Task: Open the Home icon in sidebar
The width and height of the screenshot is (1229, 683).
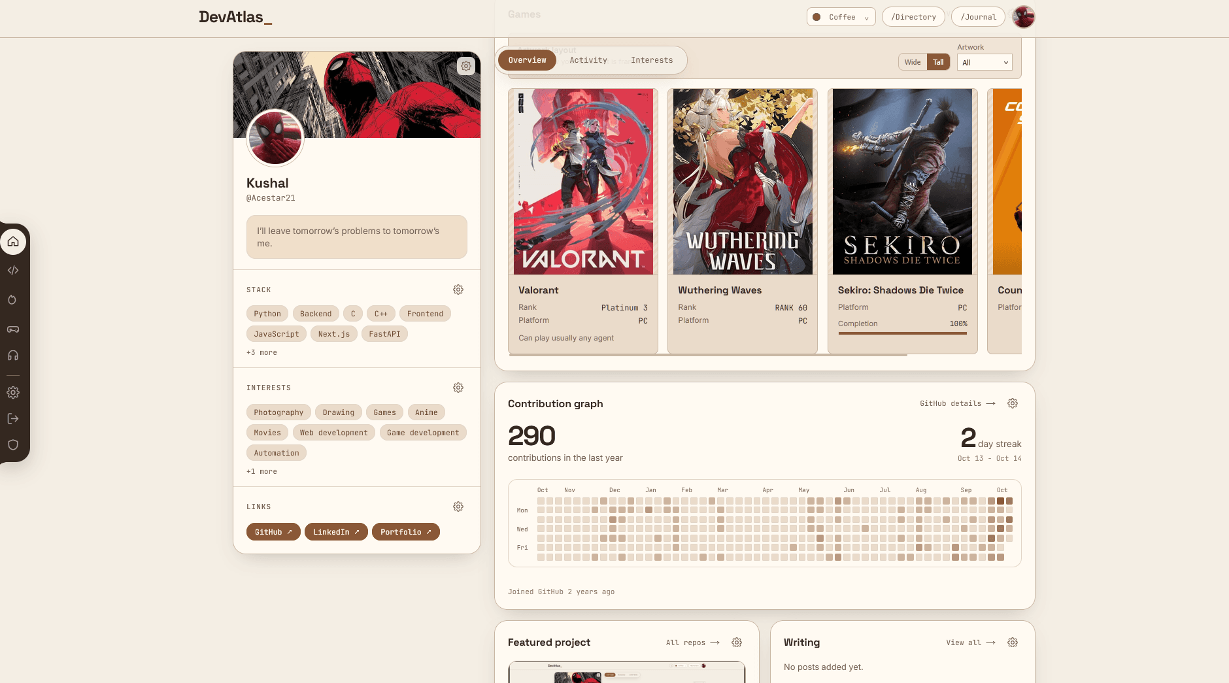Action: coord(13,242)
